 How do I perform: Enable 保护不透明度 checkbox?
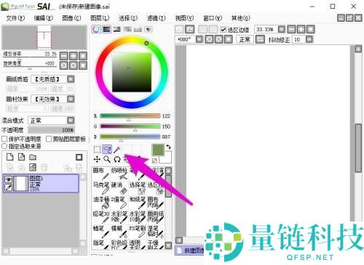[4, 139]
